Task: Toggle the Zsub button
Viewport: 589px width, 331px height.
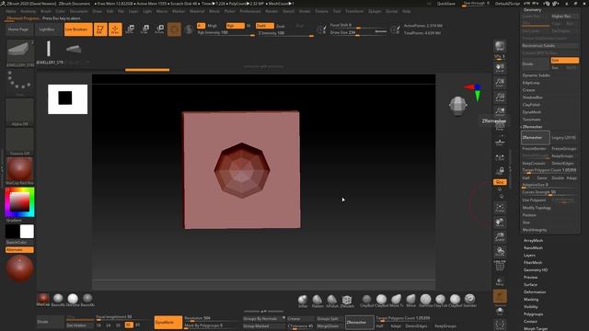Action: pyautogui.click(x=281, y=26)
